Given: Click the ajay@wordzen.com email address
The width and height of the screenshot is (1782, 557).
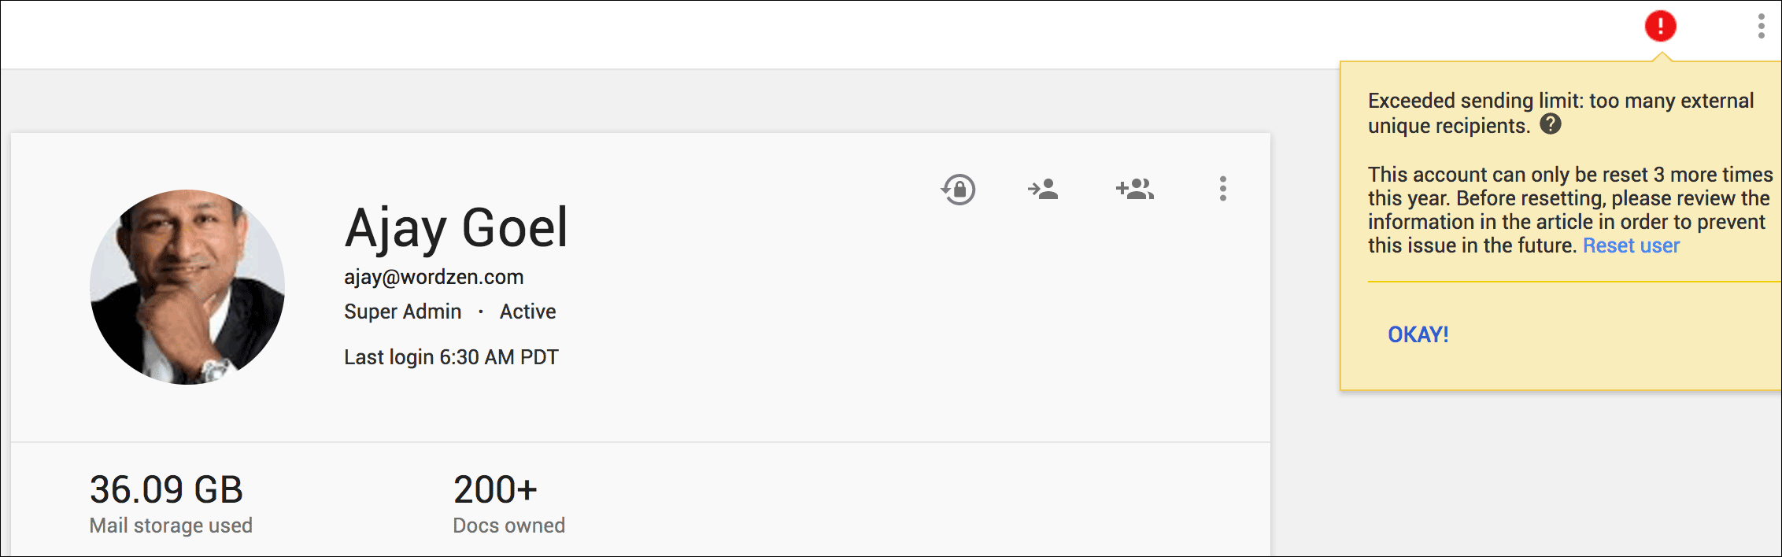Looking at the screenshot, I should 434,277.
